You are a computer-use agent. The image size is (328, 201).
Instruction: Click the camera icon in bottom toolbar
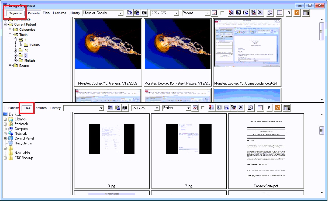point(125,108)
